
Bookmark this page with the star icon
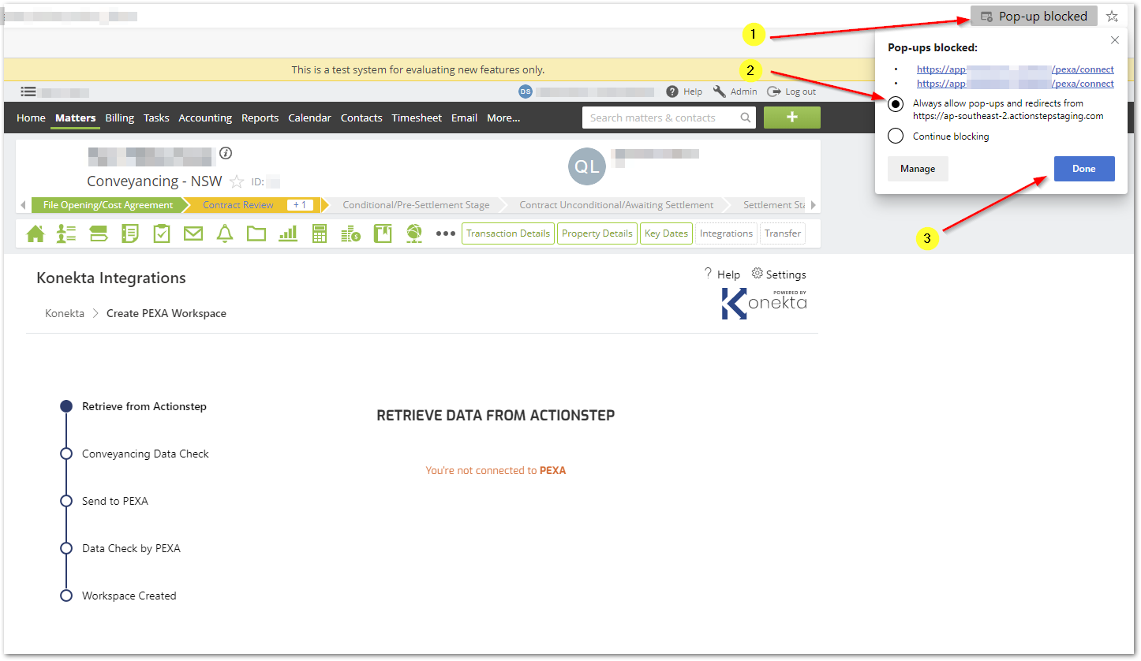point(1112,16)
